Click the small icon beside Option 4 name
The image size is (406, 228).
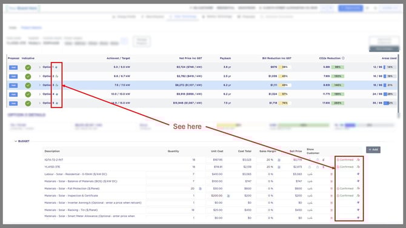56,94
